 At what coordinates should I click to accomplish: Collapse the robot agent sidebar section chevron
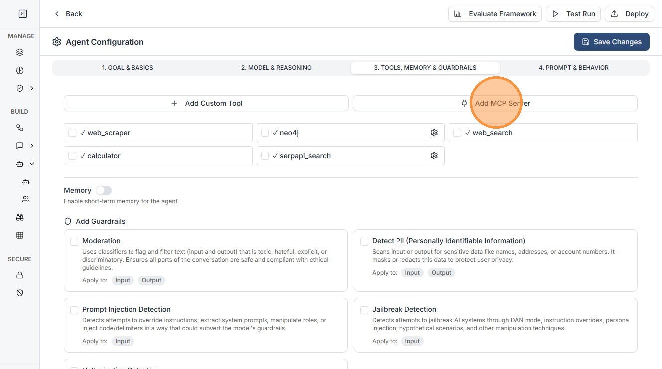click(x=32, y=164)
